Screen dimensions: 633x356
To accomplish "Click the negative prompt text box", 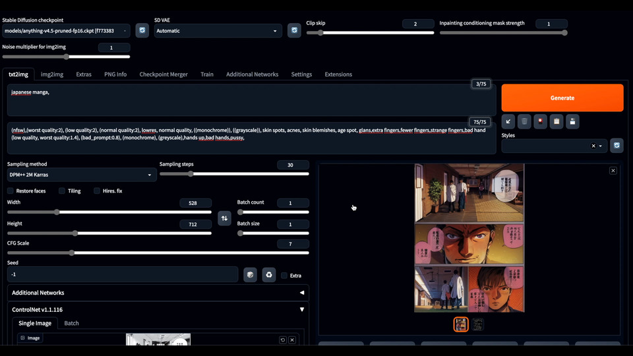I will [251, 138].
